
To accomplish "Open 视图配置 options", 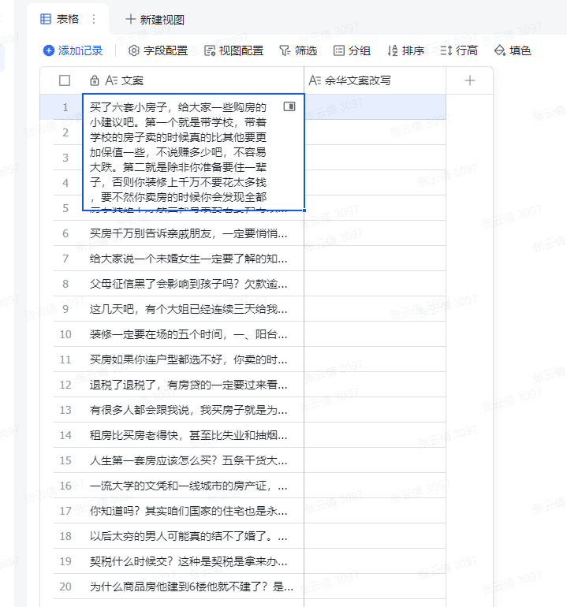I will 234,50.
